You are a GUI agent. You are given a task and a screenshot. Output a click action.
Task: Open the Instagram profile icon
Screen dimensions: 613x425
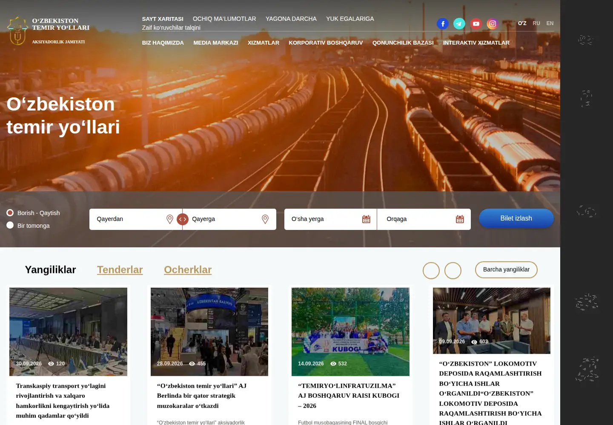click(493, 24)
